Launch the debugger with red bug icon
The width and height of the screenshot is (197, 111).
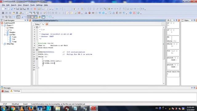pyautogui.click(x=90, y=13)
